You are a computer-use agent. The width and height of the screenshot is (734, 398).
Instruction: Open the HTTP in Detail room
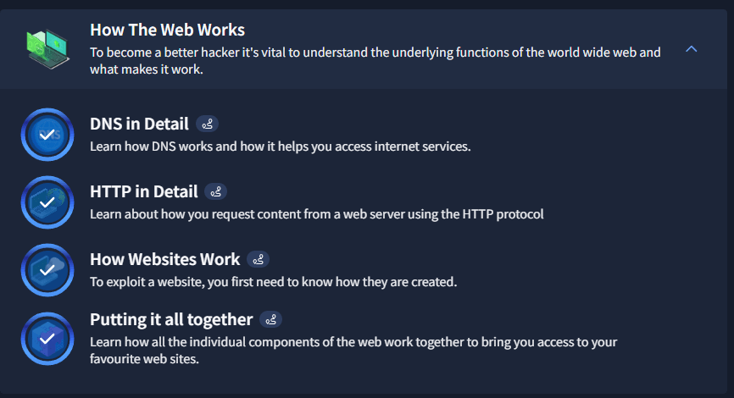click(x=143, y=191)
